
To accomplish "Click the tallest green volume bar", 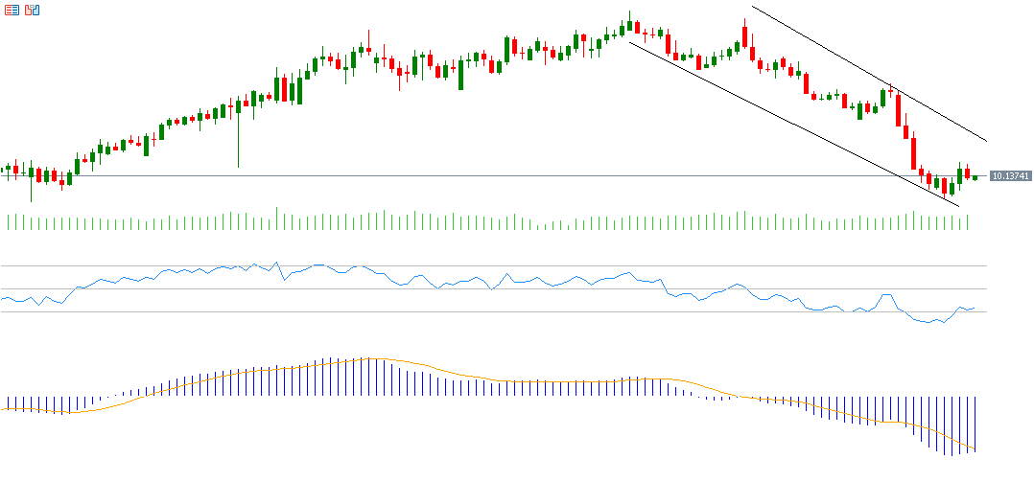I will [276, 218].
